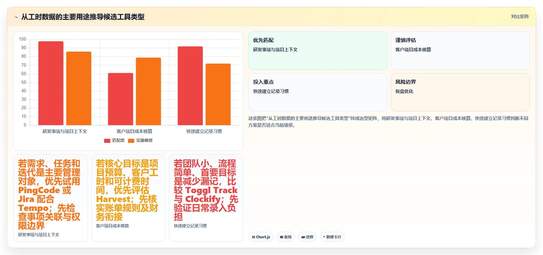
Task: Click 客户项目成本核算 inside the 谨慎评估 cell
Action: pos(413,50)
